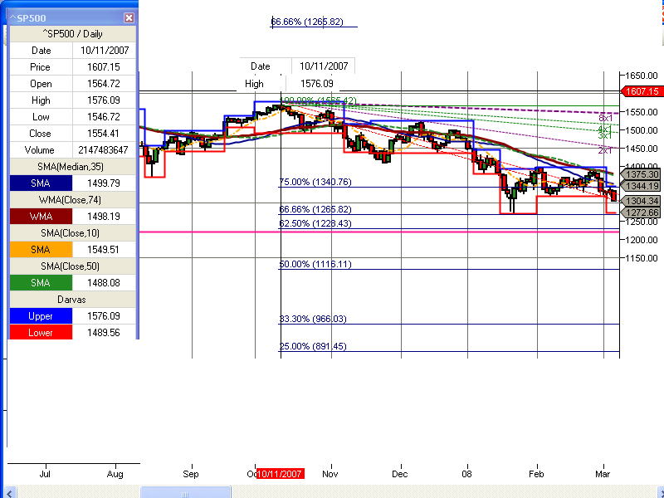The height and width of the screenshot is (498, 664).
Task: Close the ^SP500 data panel
Action: (129, 17)
